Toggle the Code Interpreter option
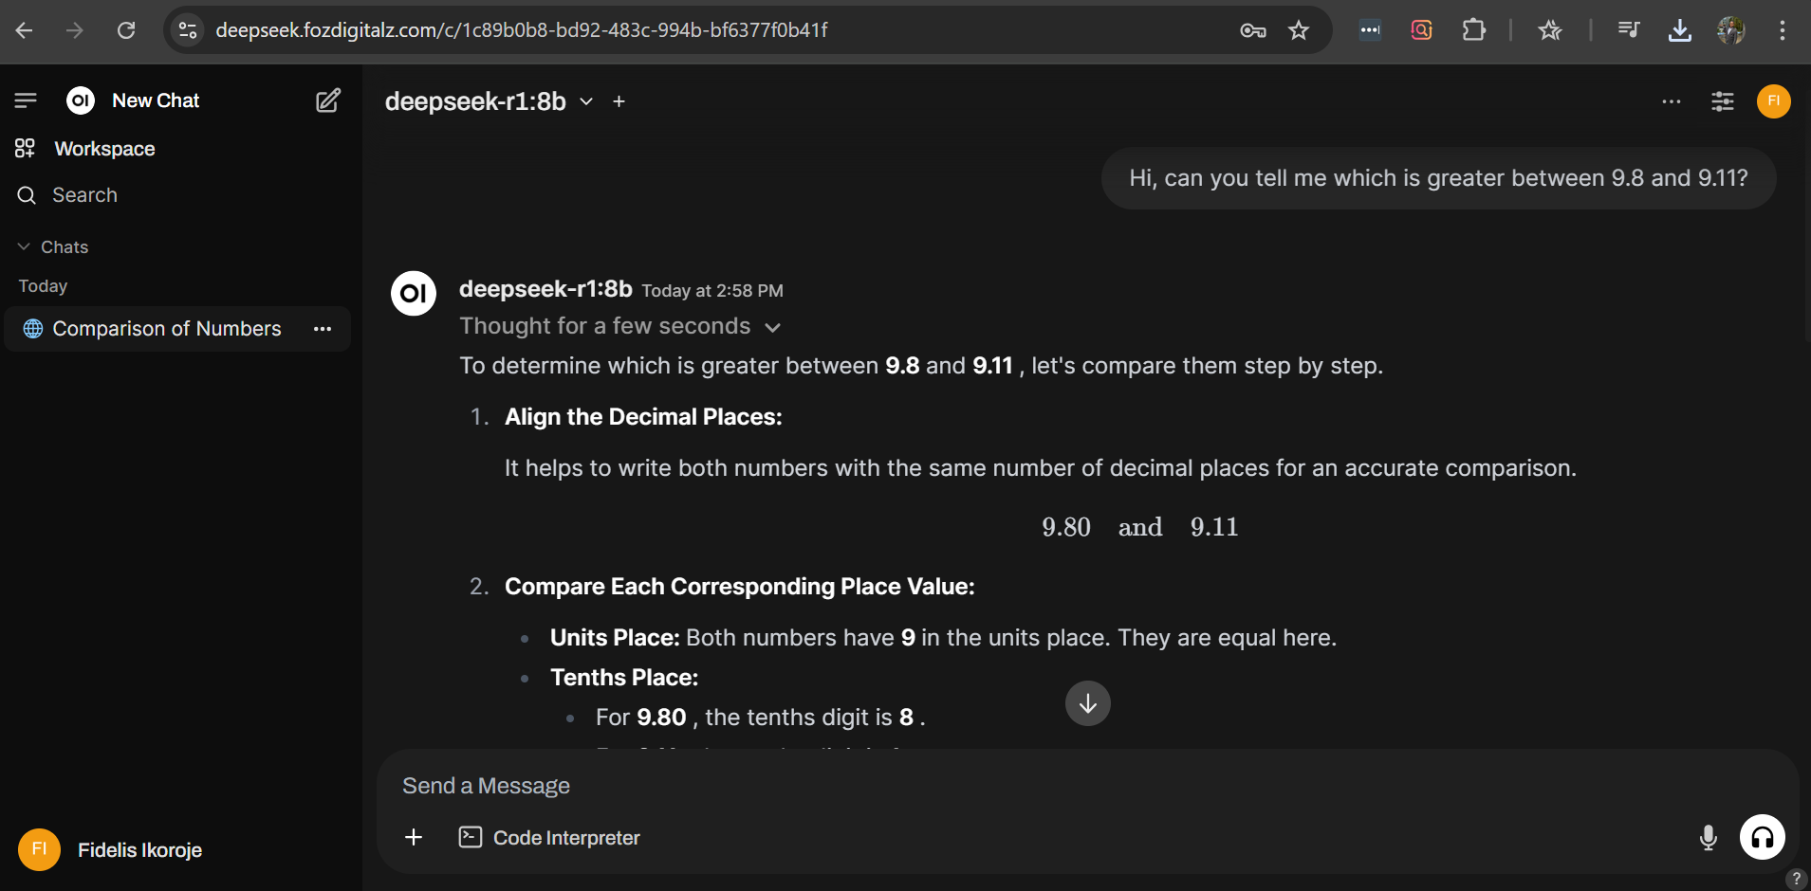This screenshot has height=891, width=1811. tap(549, 837)
